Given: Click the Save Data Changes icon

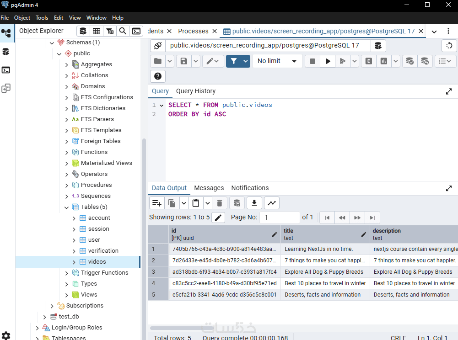Looking at the screenshot, I should pos(237,203).
